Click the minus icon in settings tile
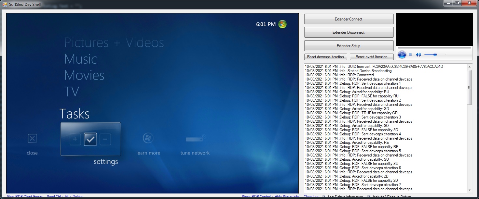Screen dimensions: 479x199 [105, 140]
